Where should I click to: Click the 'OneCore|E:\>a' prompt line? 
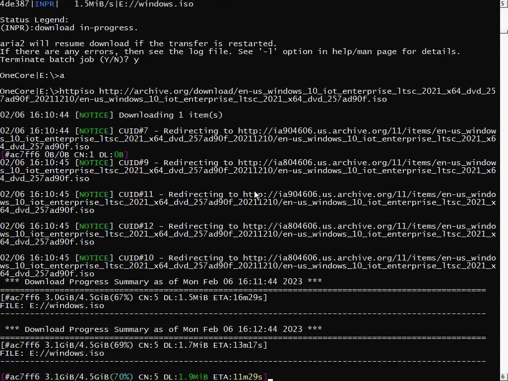click(x=32, y=75)
